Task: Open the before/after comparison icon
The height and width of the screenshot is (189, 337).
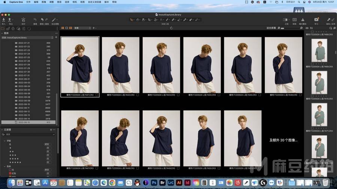Action: point(285,20)
